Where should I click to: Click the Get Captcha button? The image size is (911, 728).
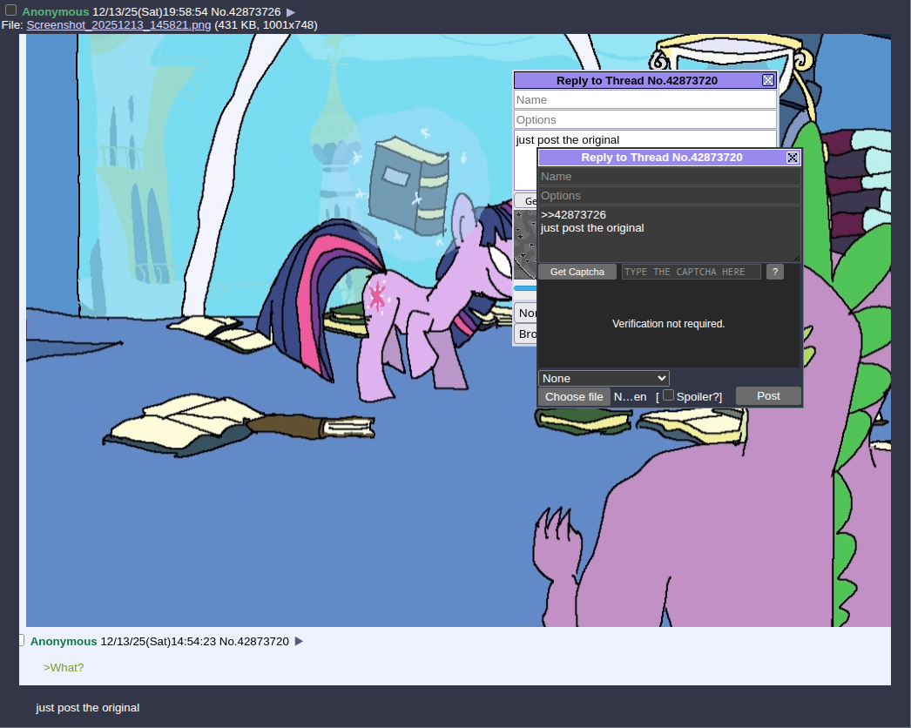577,272
